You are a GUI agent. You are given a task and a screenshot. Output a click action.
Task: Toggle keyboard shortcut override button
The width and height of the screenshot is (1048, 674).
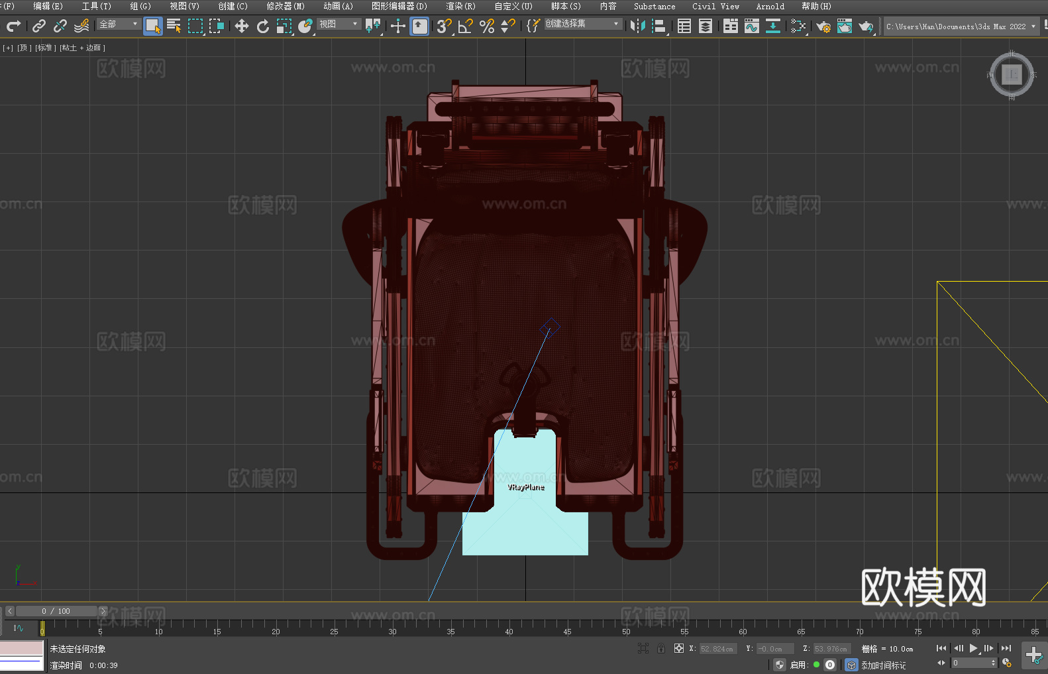coord(419,26)
